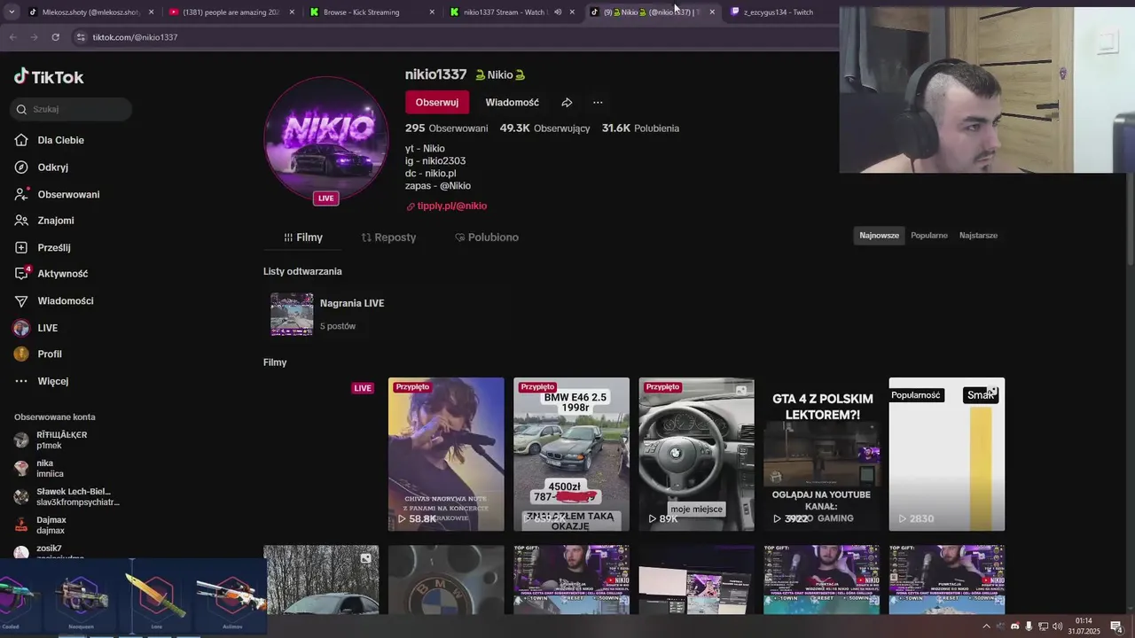
Task: Click the TikTok logo
Action: click(x=49, y=77)
